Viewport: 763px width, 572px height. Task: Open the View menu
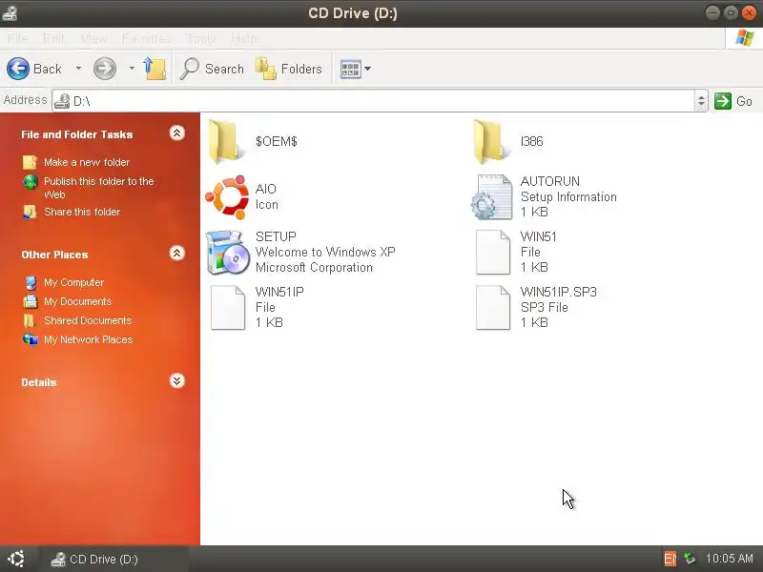(x=93, y=38)
